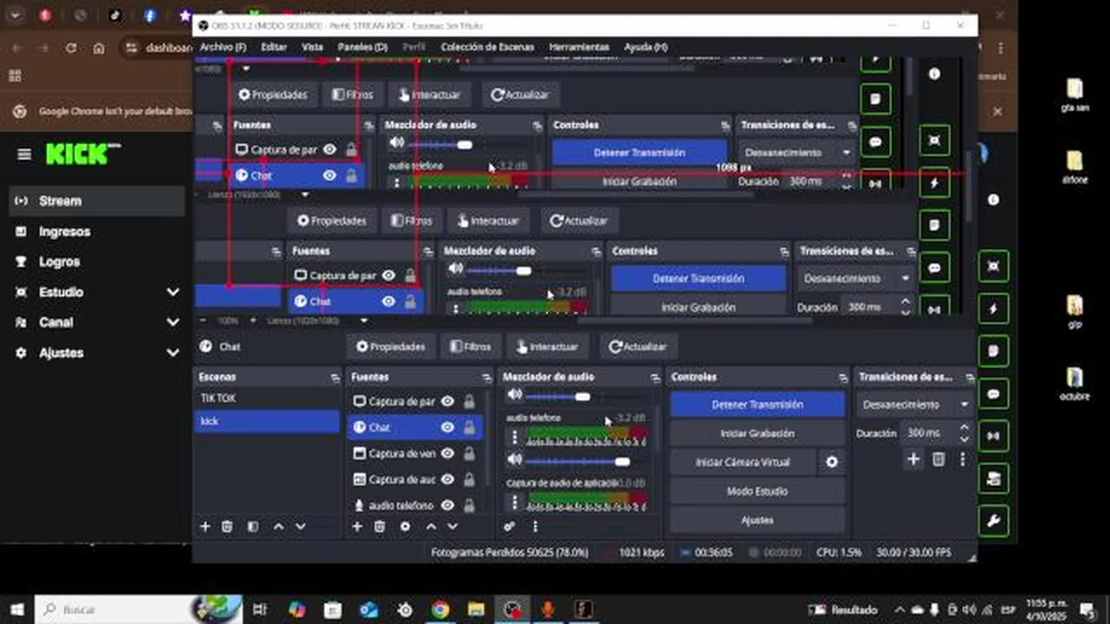
Task: Select Captura de ven source row
Action: point(415,453)
